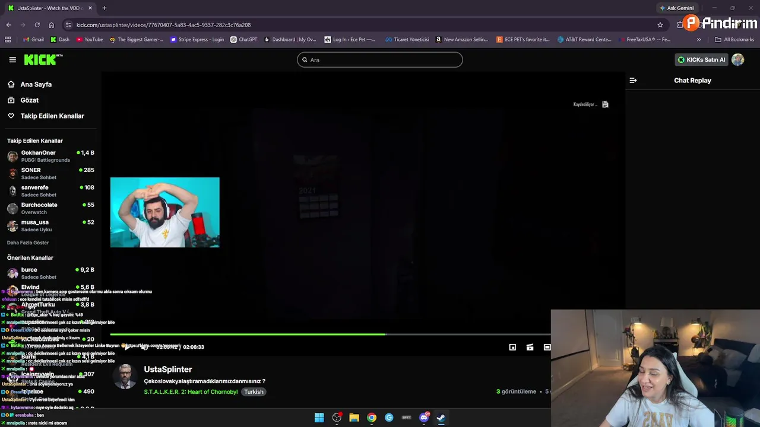The width and height of the screenshot is (760, 427).
Task: Click the kick.com address bar URL
Action: pyautogui.click(x=163, y=25)
